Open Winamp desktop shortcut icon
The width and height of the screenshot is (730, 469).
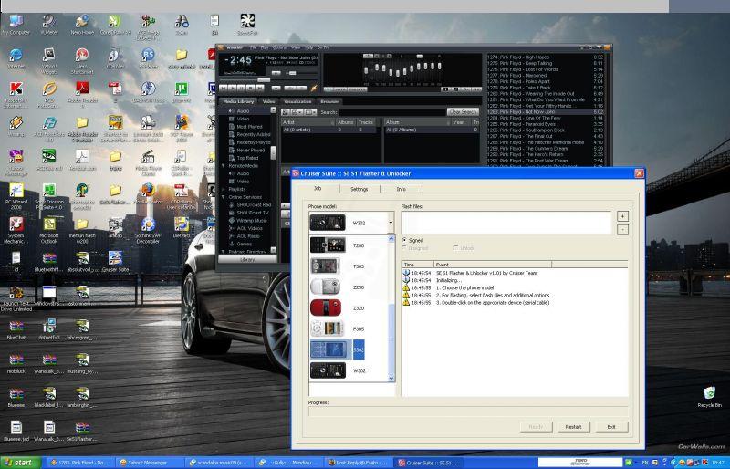(16, 126)
